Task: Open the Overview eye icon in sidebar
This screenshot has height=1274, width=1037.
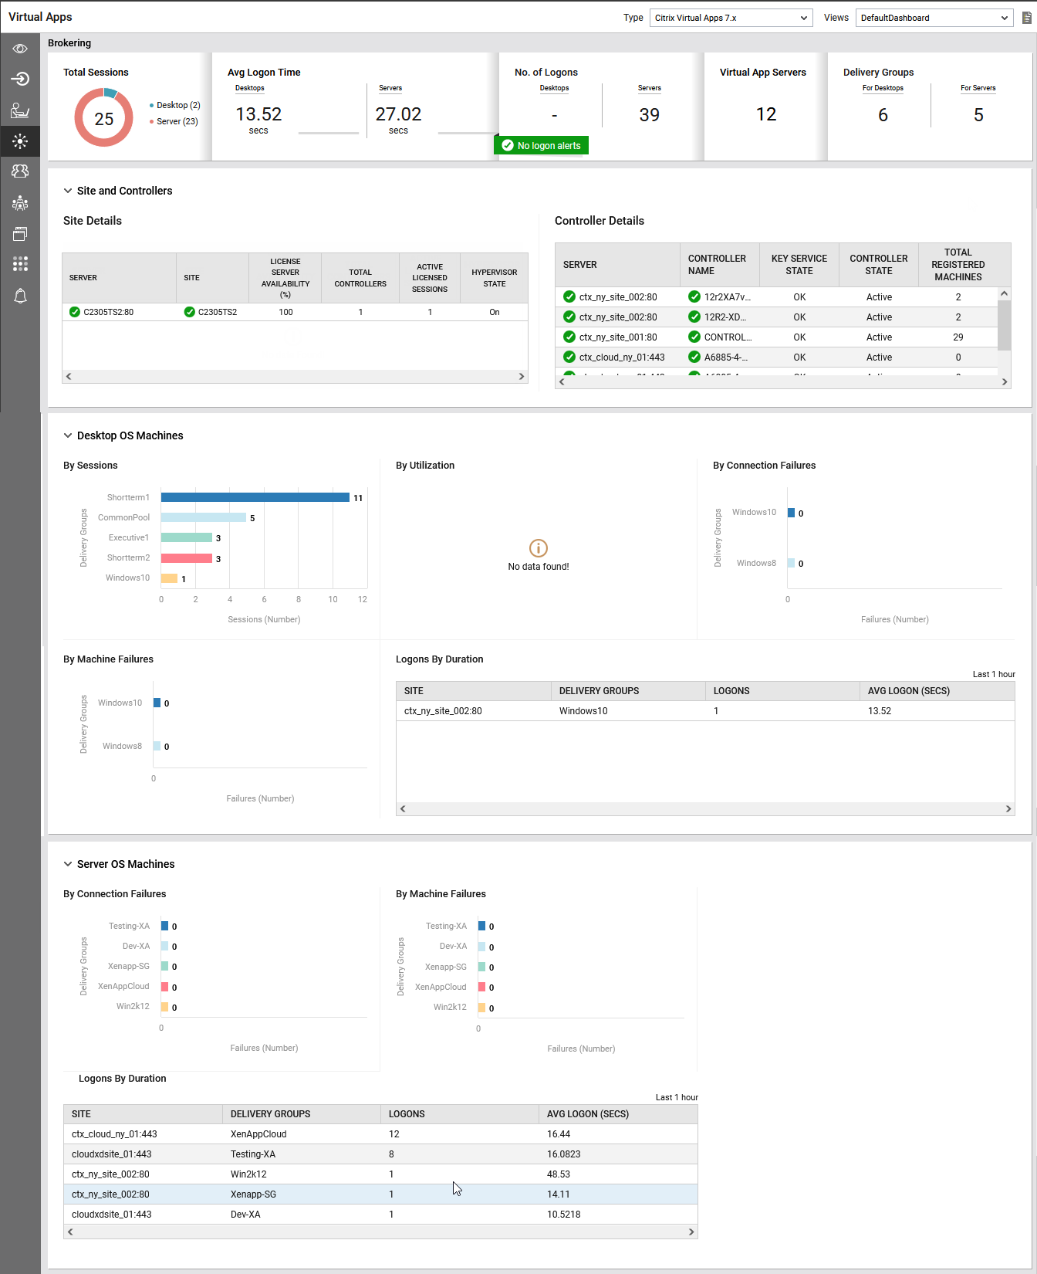Action: [20, 49]
